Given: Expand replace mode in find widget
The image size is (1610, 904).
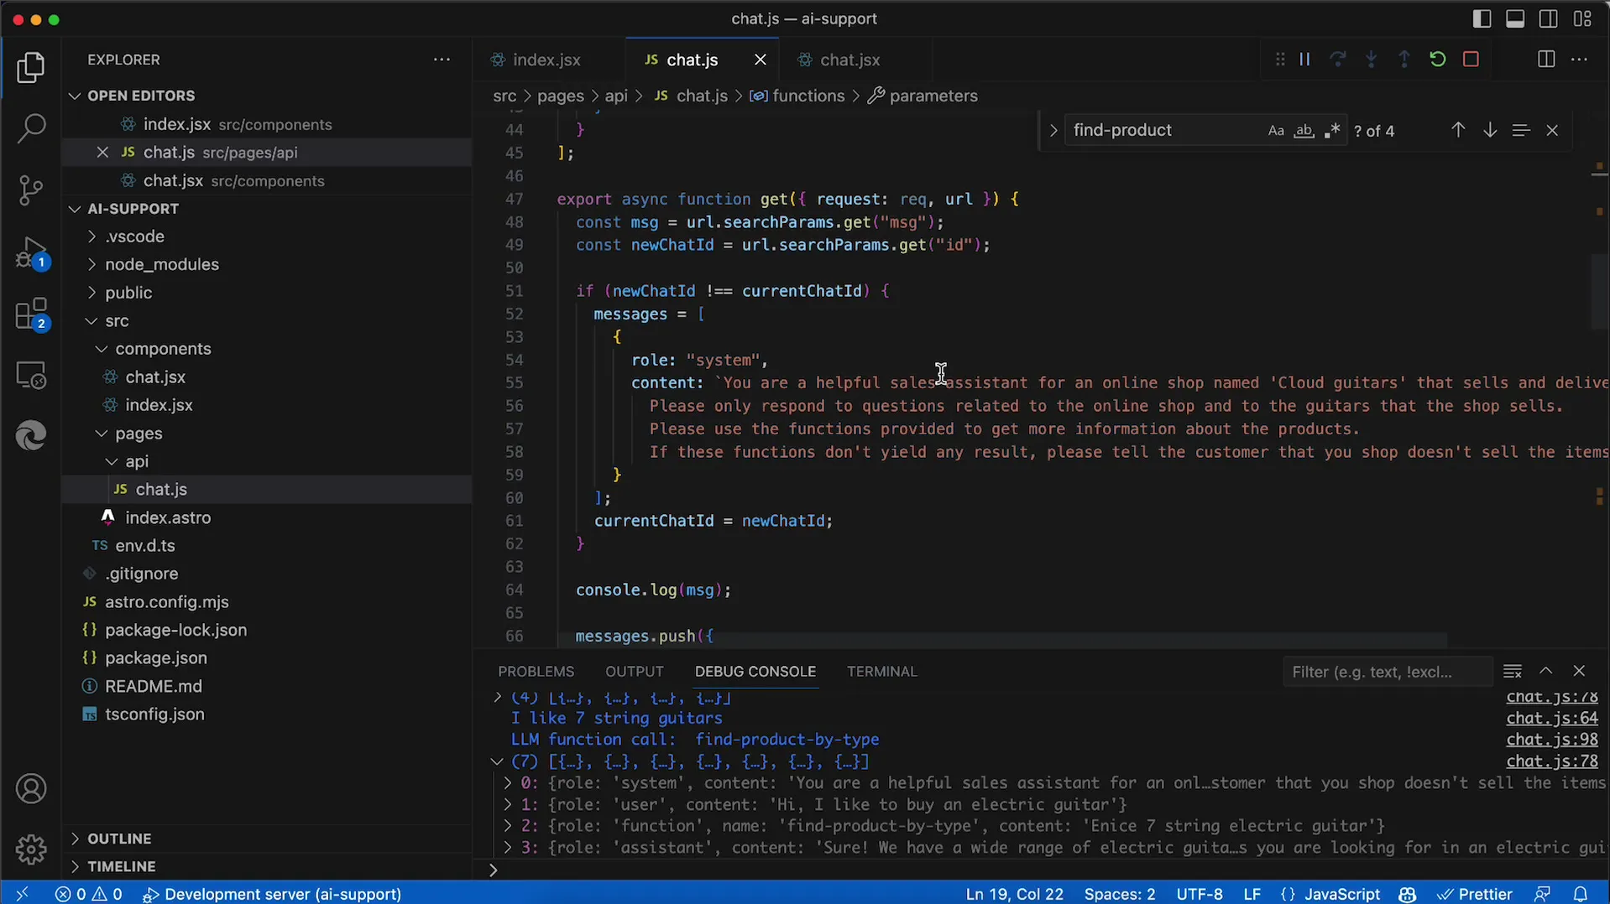Looking at the screenshot, I should [x=1053, y=131].
